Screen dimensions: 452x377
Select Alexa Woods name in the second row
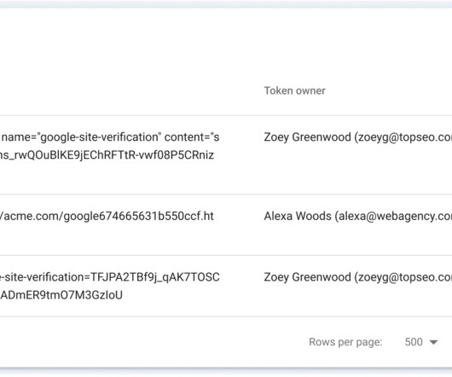tap(298, 216)
